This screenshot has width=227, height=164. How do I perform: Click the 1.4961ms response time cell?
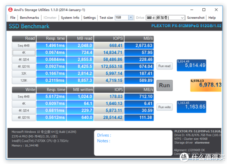coord(51,46)
